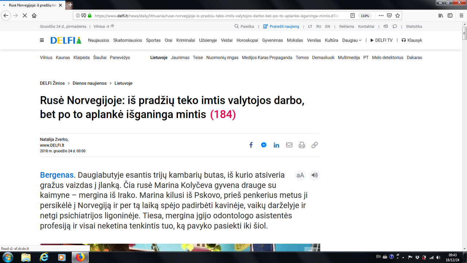
Task: Open Horoskopai section
Action: 247,41
